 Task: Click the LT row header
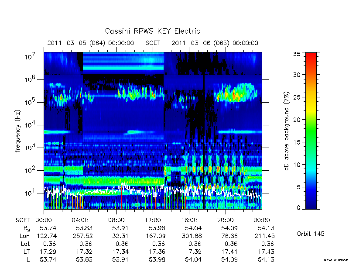[x=27, y=252]
